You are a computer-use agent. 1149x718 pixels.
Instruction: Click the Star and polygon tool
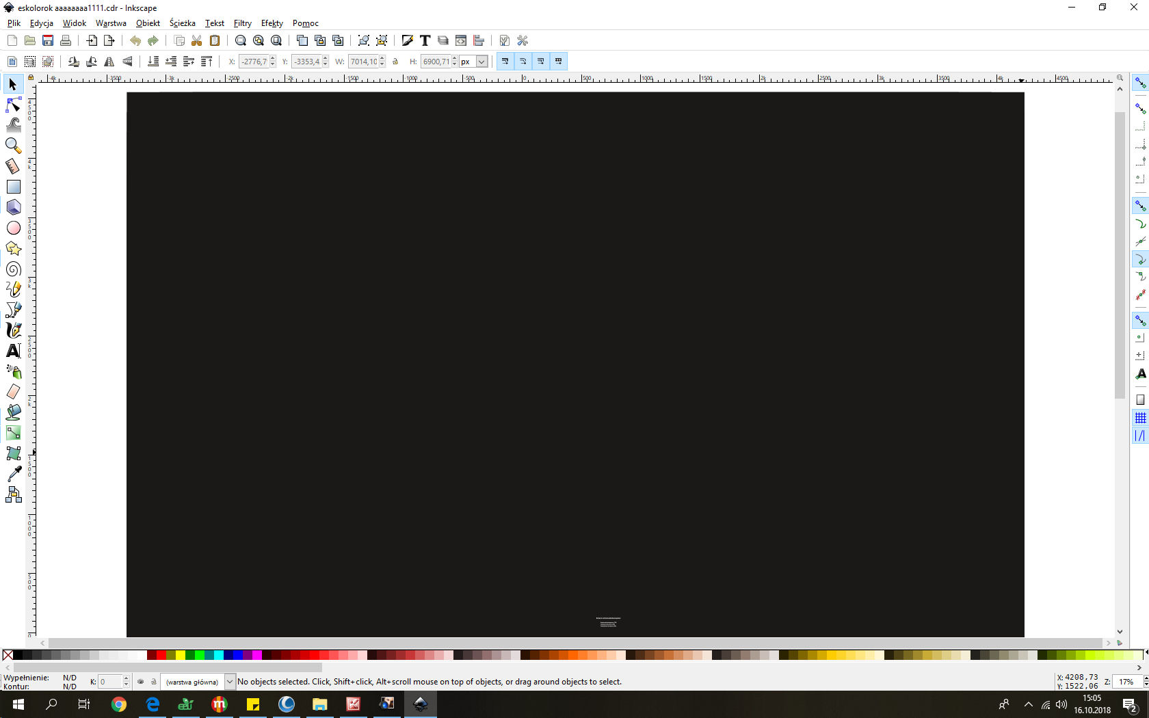pyautogui.click(x=13, y=248)
